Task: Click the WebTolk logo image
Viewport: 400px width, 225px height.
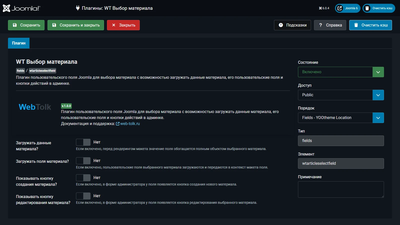Action: pyautogui.click(x=35, y=107)
